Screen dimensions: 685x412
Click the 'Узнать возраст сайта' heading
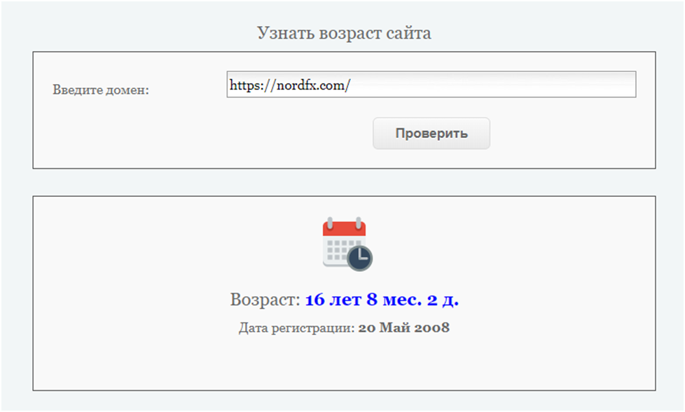pyautogui.click(x=344, y=33)
